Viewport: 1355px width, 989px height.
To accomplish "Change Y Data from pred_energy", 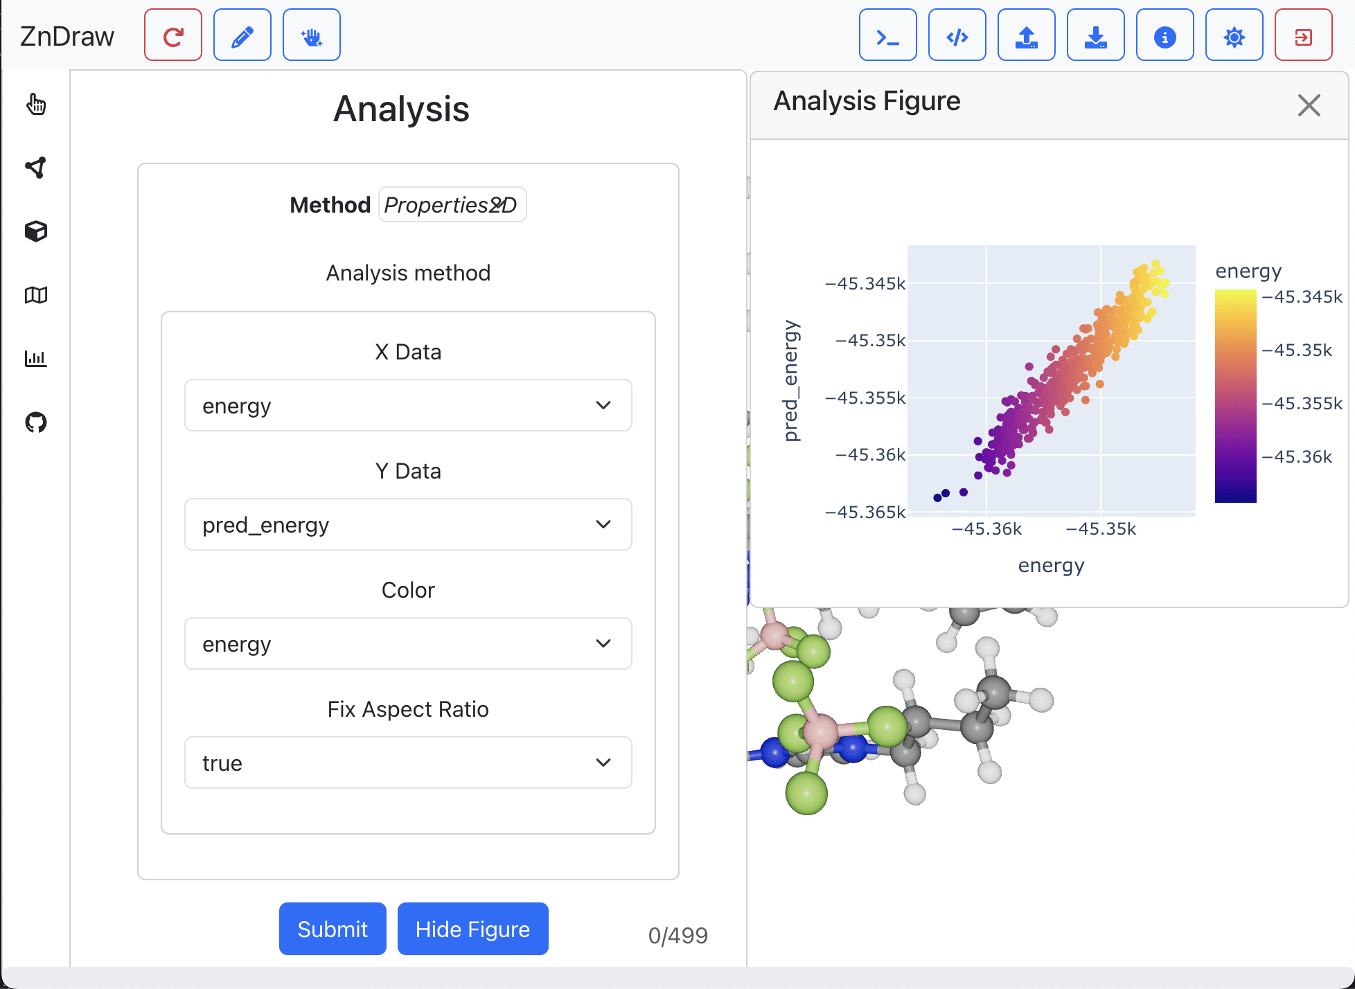I will click(x=408, y=524).
